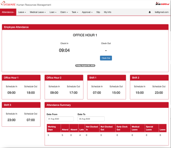Screen dimensions: 171x148
Task: Expand the Loan menu
Action: (x=53, y=12)
